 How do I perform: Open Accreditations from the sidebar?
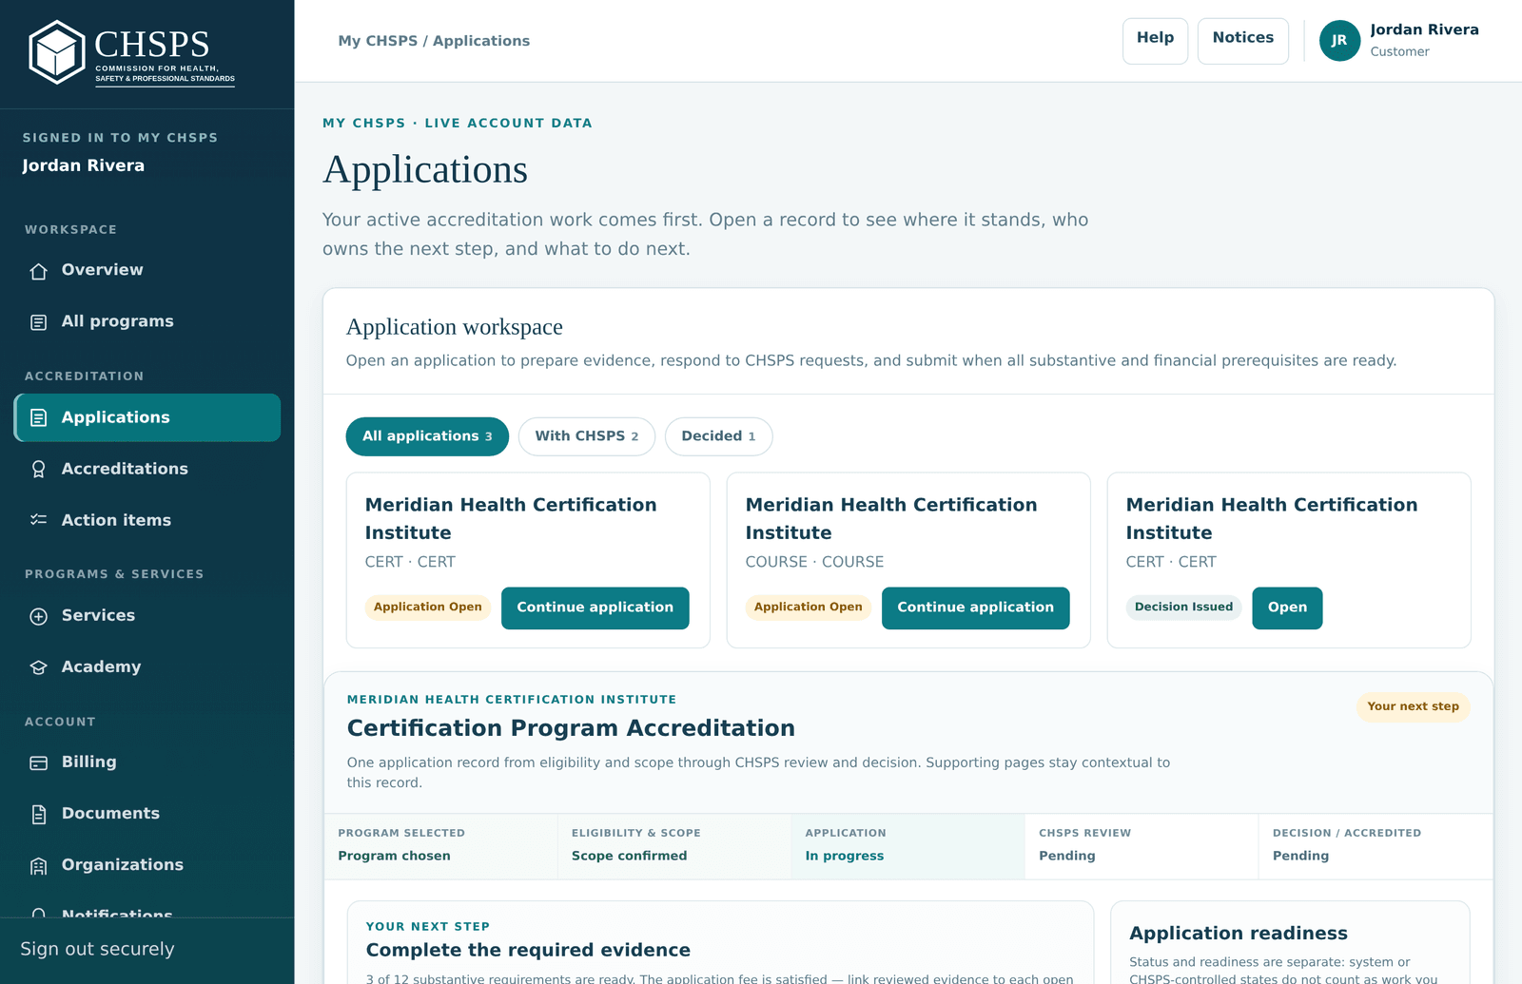[147, 469]
